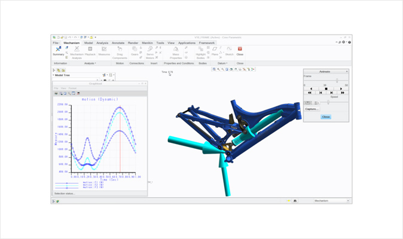Open the Mechanism selection filter dropdown

(348, 201)
